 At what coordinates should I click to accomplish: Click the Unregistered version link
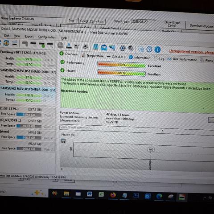[191, 52]
